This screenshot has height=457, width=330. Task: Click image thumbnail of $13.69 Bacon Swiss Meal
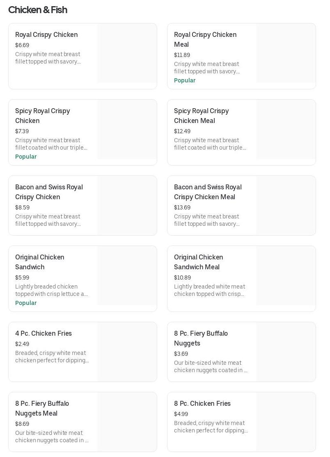pyautogui.click(x=286, y=205)
